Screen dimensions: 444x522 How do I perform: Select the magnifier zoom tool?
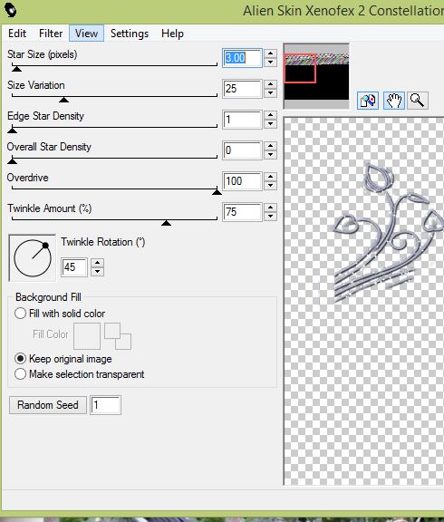(418, 101)
